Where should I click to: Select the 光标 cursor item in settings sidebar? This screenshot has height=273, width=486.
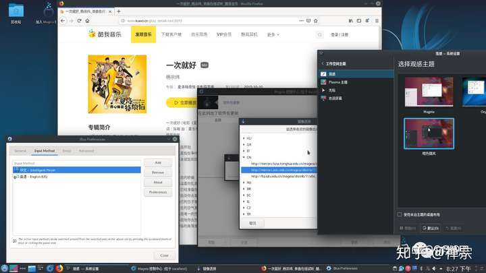[x=356, y=90]
